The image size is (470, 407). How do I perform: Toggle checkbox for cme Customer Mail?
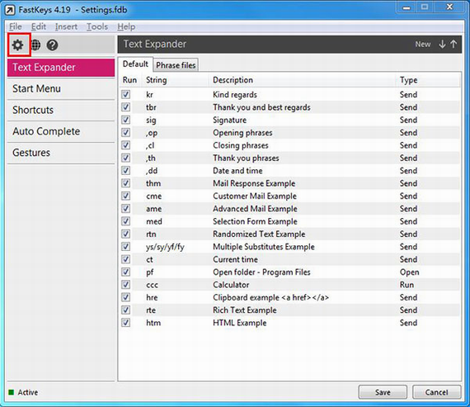(x=125, y=196)
